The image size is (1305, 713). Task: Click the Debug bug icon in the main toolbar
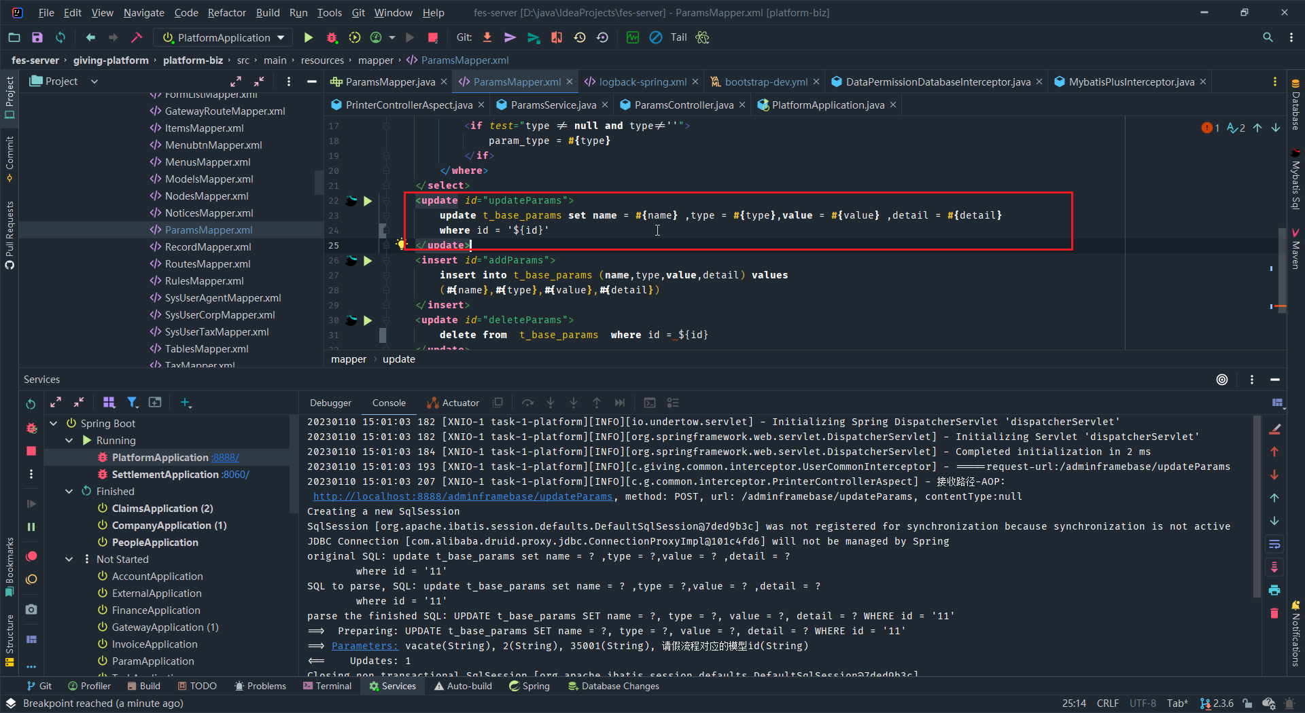[x=332, y=38]
